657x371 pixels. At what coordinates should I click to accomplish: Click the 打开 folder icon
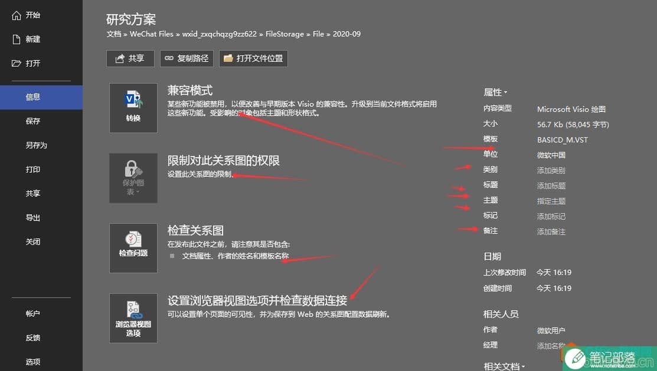(x=17, y=63)
